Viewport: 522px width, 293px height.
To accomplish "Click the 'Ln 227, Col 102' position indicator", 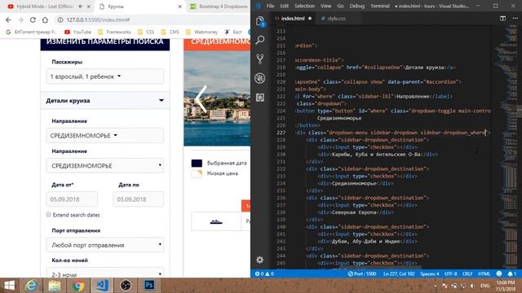I will click(399, 273).
